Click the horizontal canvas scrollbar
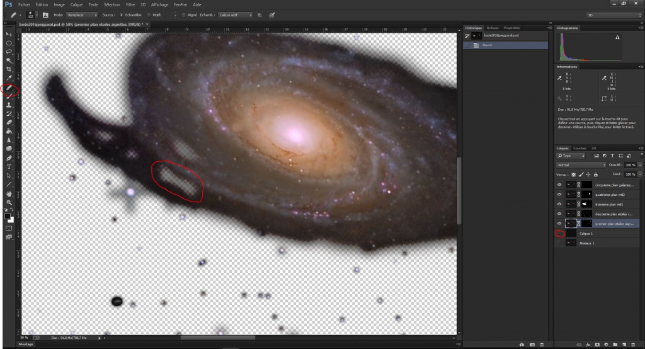The image size is (645, 349). [x=218, y=338]
